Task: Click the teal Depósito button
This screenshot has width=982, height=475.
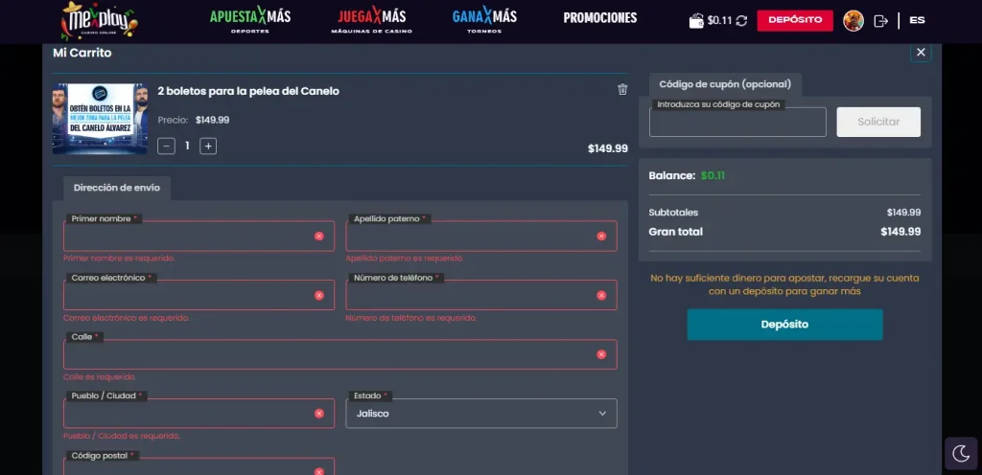Action: coord(784,325)
